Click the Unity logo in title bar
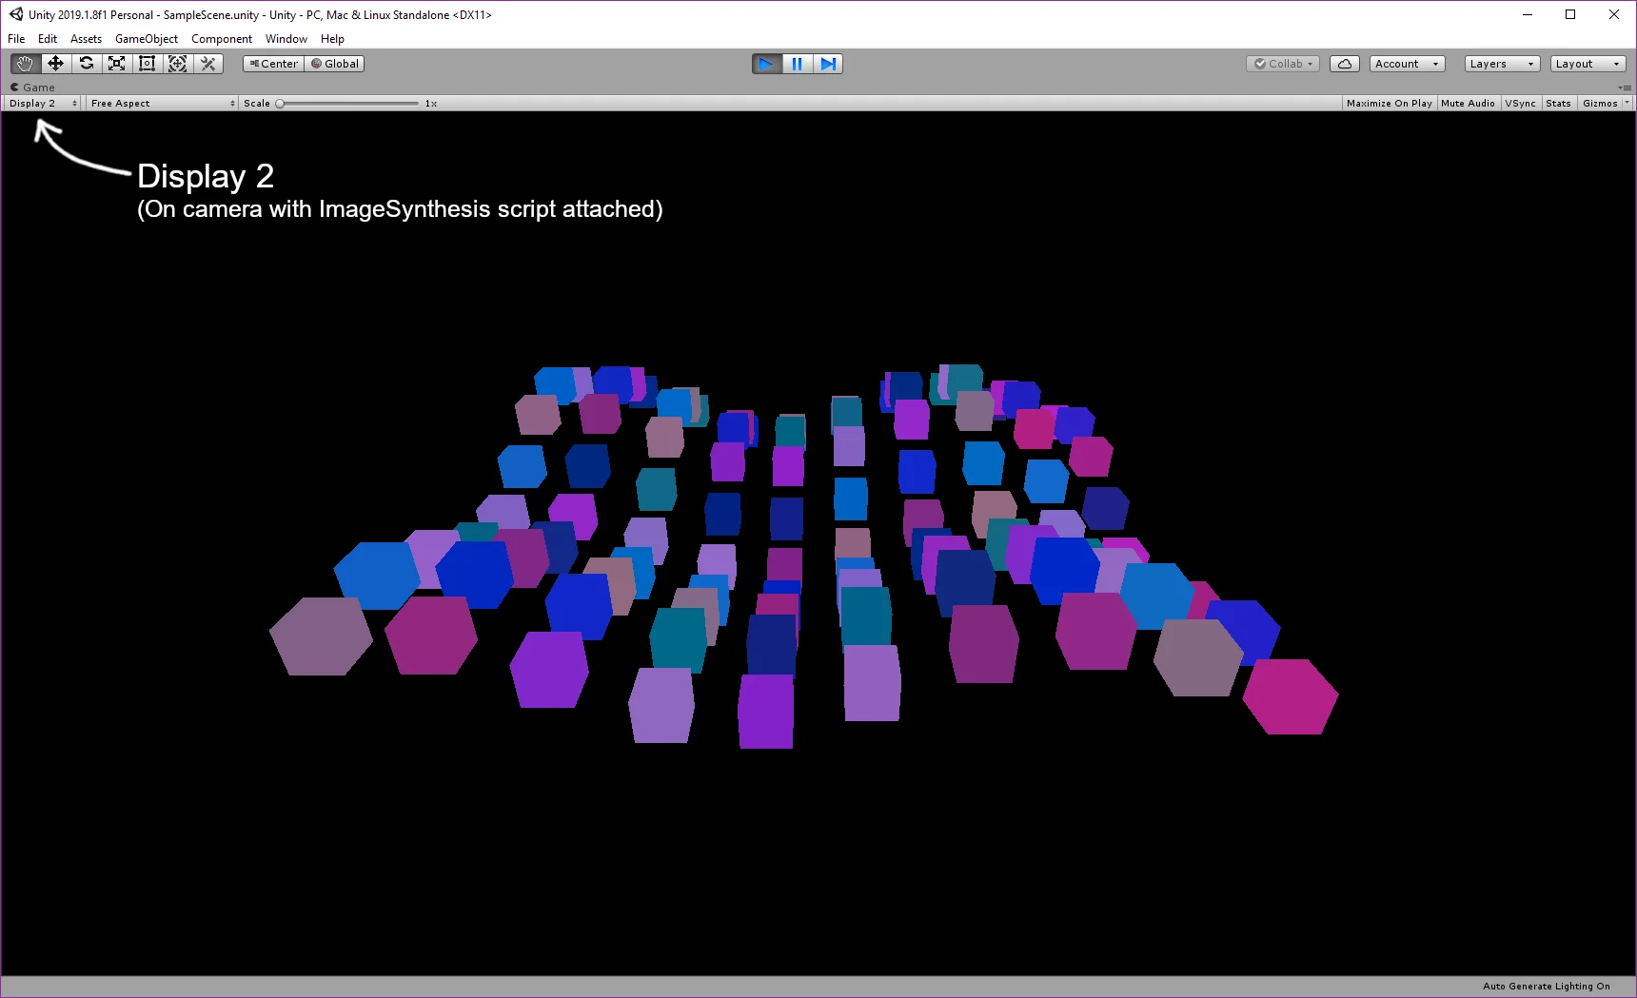This screenshot has height=998, width=1637. 16,14
